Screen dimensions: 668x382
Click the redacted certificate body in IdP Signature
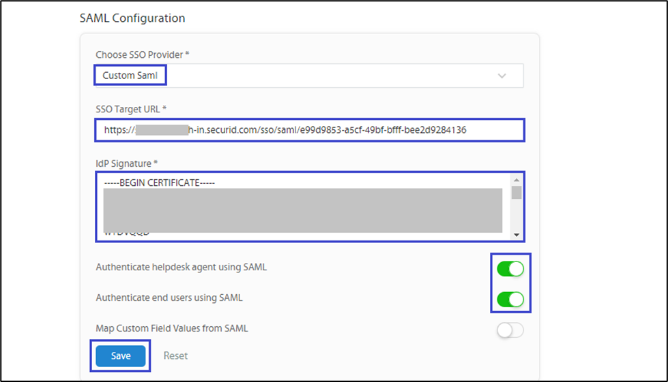(x=303, y=210)
